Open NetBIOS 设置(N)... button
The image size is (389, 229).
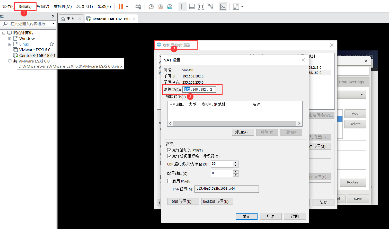(x=217, y=201)
